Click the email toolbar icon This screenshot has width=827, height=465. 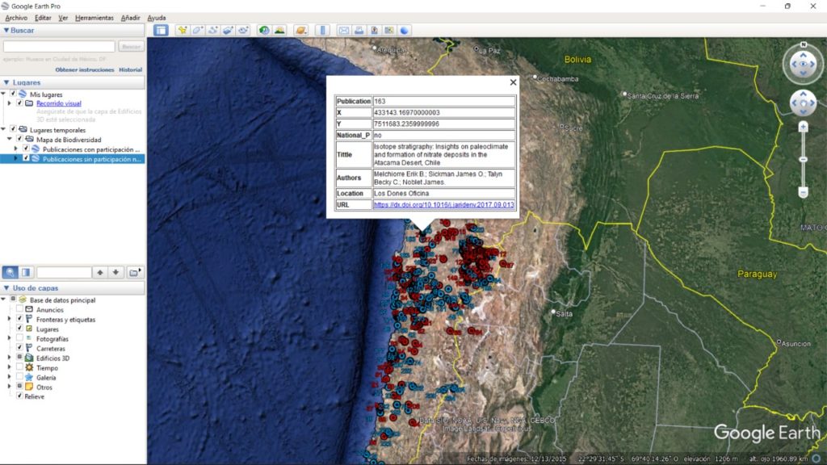point(344,31)
